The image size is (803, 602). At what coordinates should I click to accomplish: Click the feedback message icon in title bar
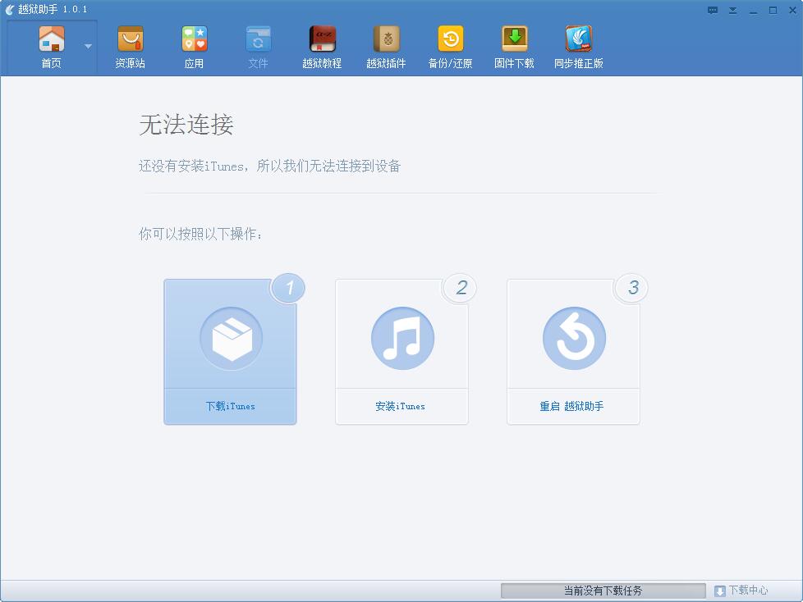[713, 10]
